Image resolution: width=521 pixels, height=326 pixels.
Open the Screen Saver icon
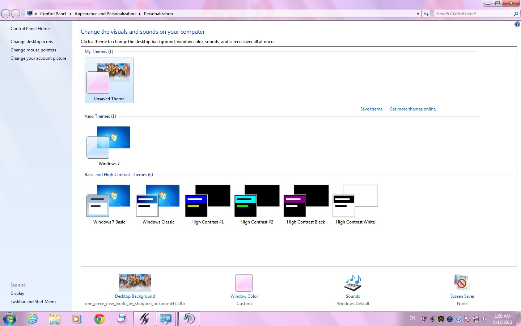462,283
